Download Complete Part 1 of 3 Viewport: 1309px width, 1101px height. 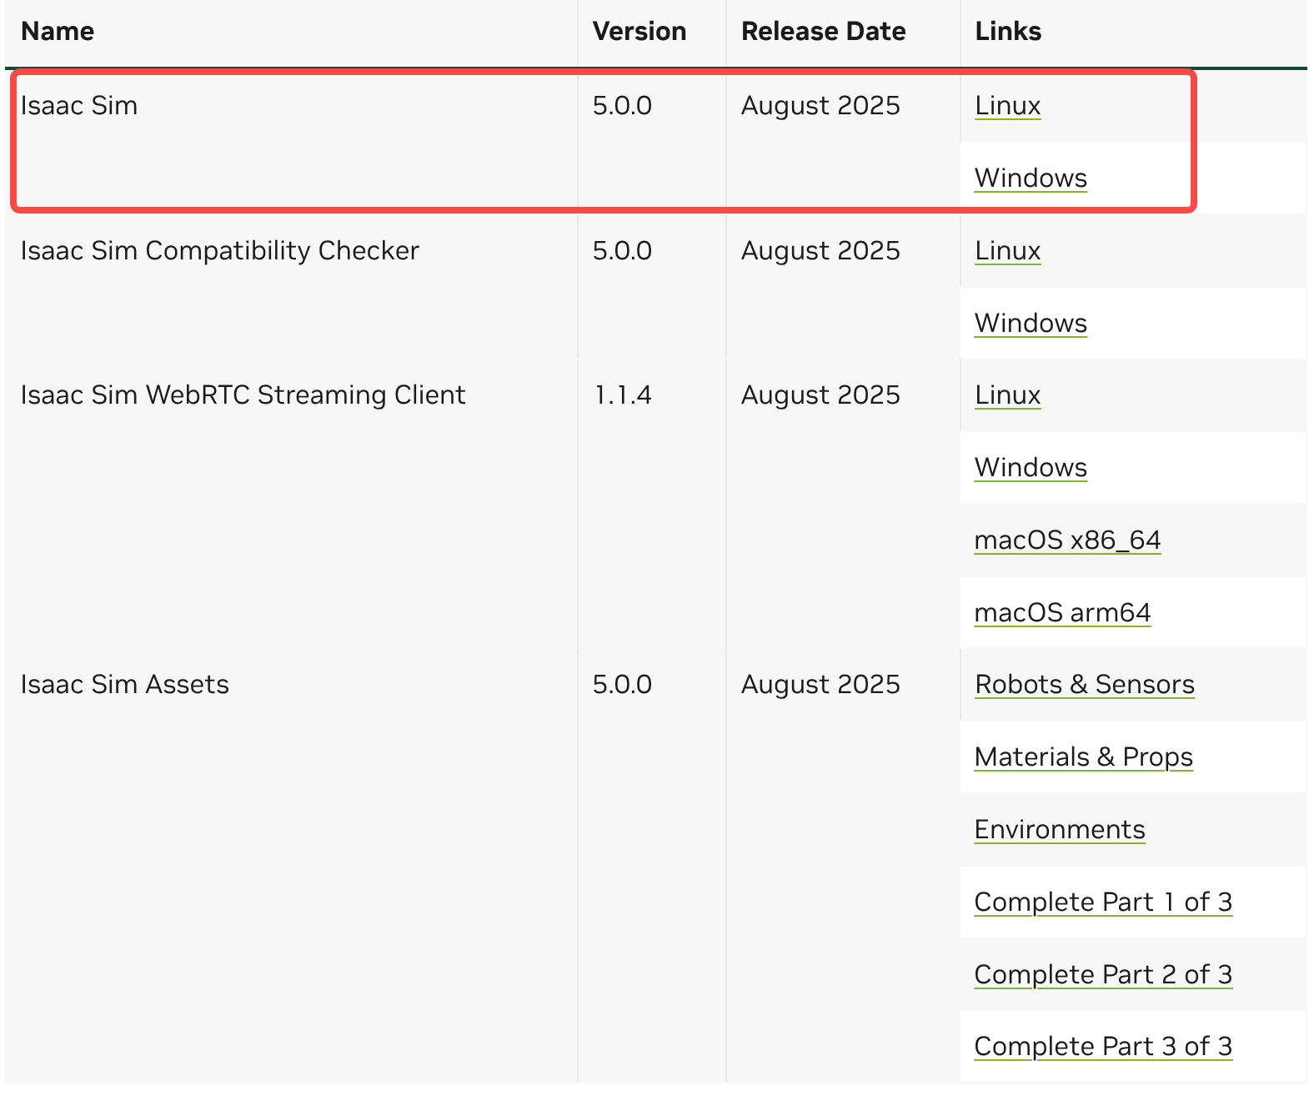[1102, 902]
